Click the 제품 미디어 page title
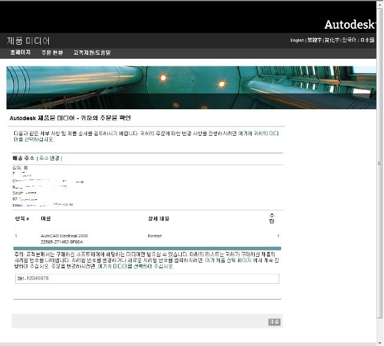Viewport: 384px width, 346px height. (28, 41)
